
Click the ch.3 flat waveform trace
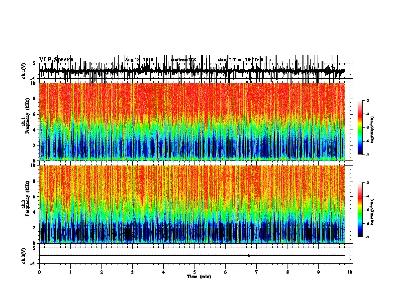[x=192, y=256]
